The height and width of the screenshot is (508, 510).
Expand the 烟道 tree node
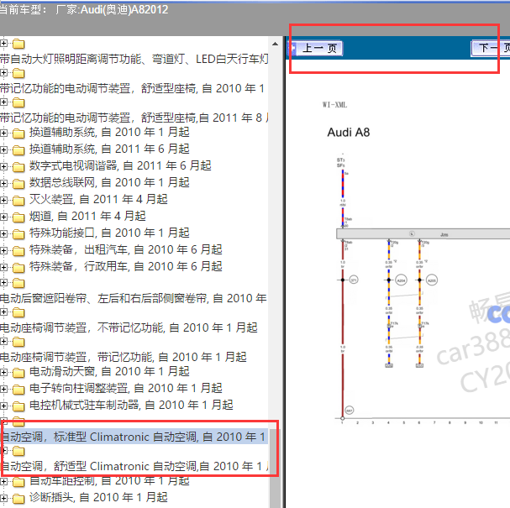coord(3,217)
